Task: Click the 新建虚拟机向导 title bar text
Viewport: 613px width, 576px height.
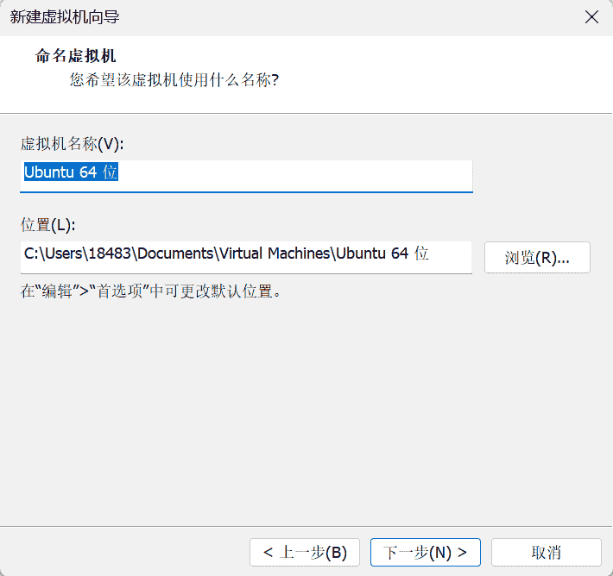Action: point(65,17)
